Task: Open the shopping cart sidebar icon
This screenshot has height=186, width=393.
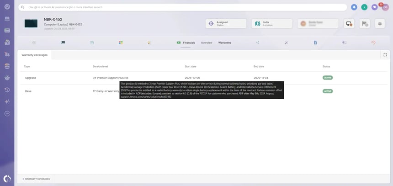Action: 7,54
